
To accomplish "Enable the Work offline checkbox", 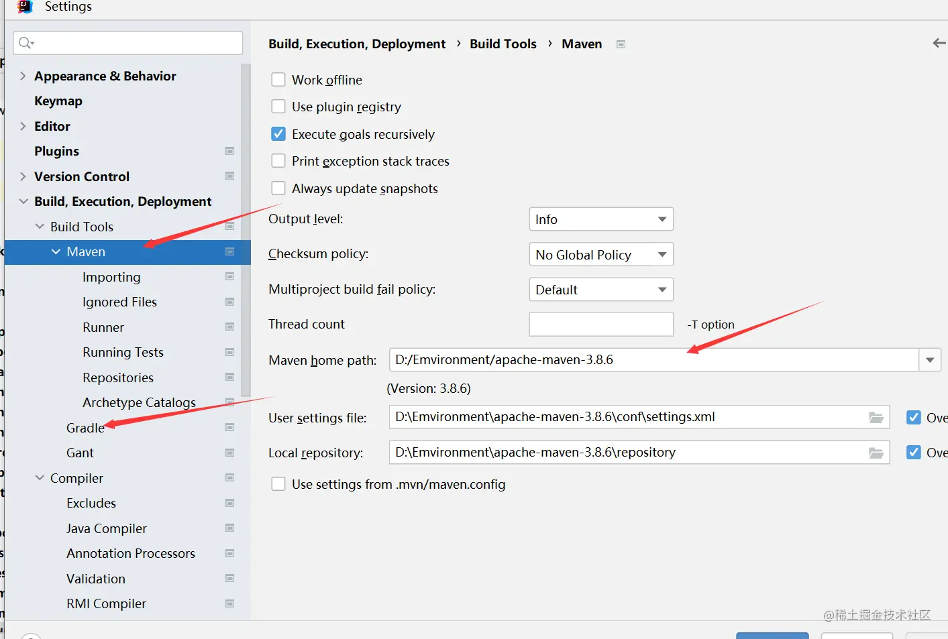I will tap(278, 80).
